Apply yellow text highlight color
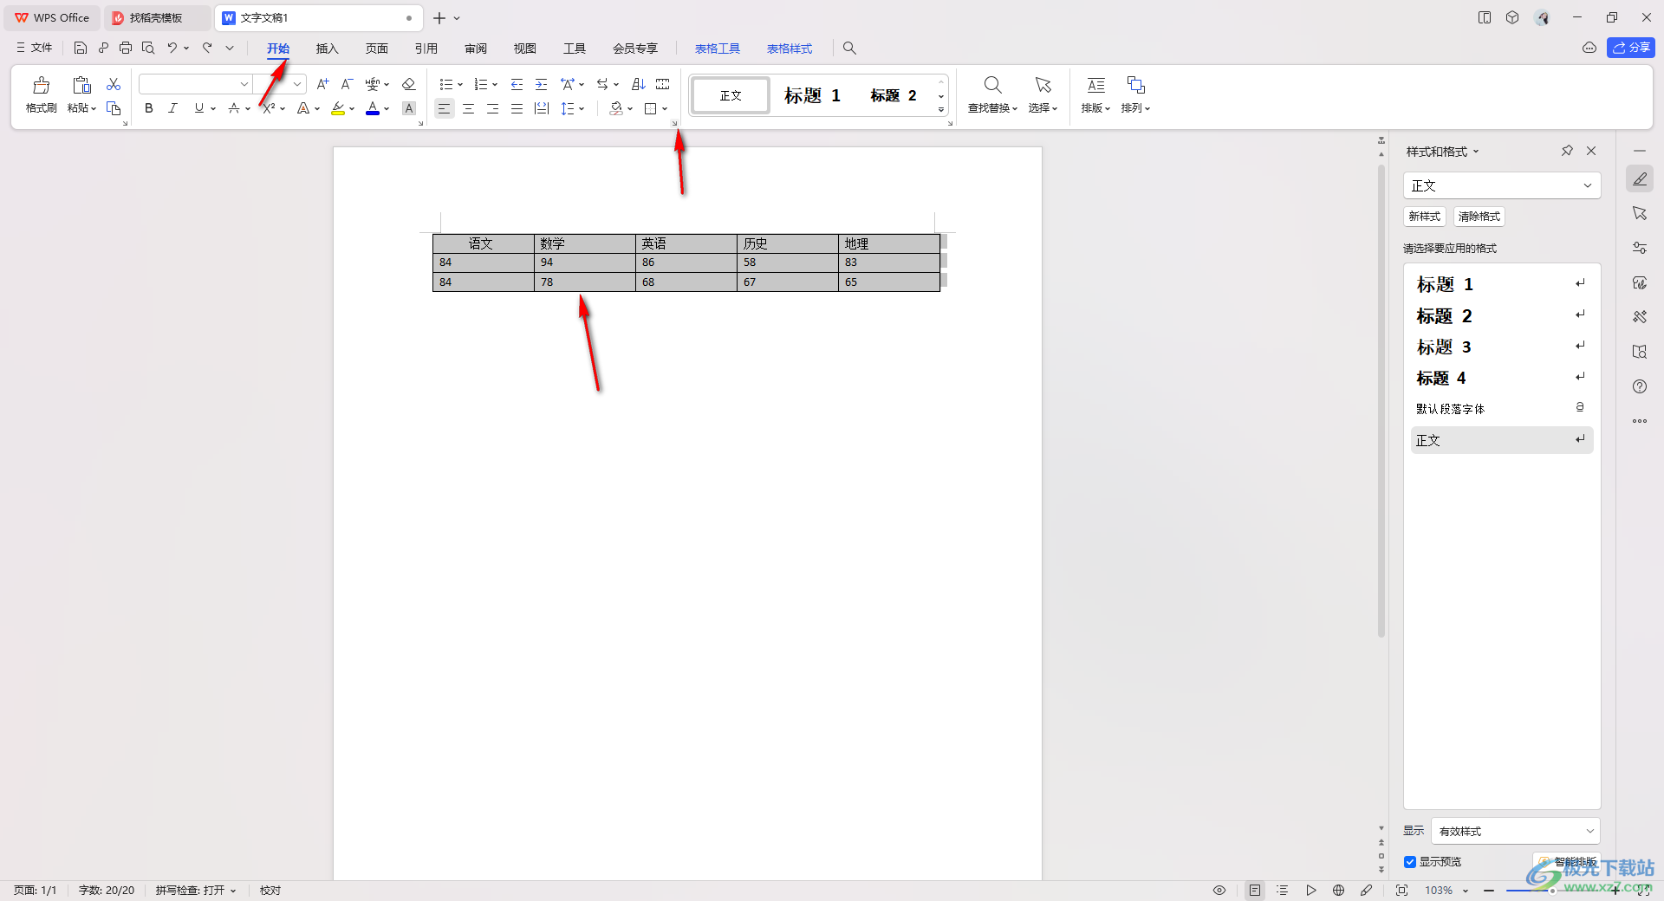The height and width of the screenshot is (901, 1664). click(338, 108)
